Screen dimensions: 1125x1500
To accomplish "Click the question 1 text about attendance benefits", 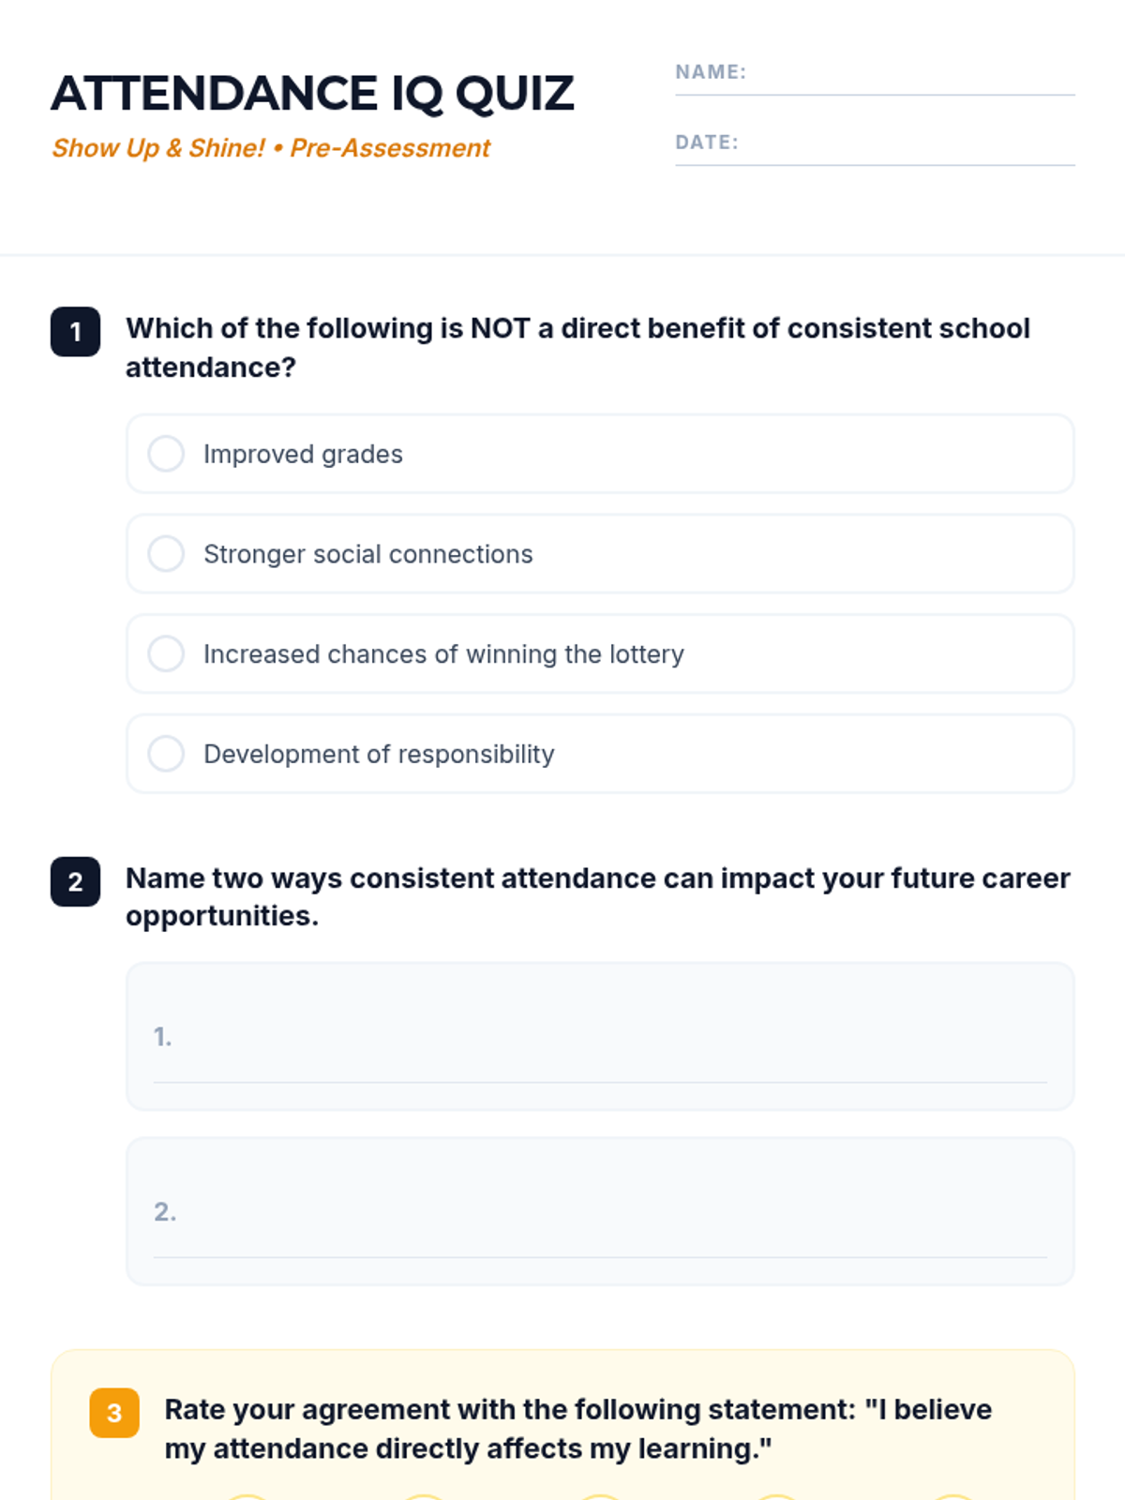I will [x=577, y=347].
